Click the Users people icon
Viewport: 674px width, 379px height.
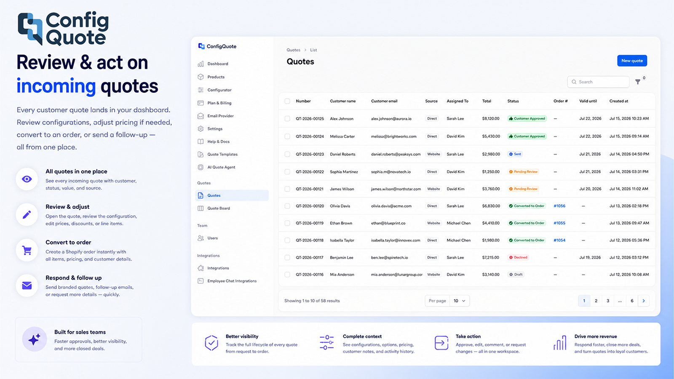[201, 238]
